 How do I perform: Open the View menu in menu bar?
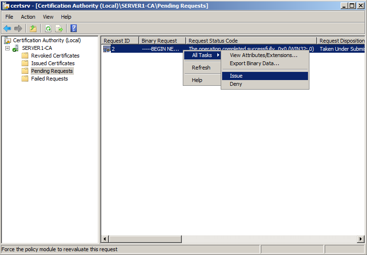pyautogui.click(x=48, y=17)
